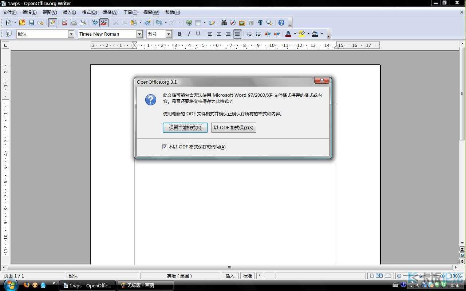The width and height of the screenshot is (466, 291).
Task: Expand the Table icon dropdown arrow
Action: tap(205, 23)
